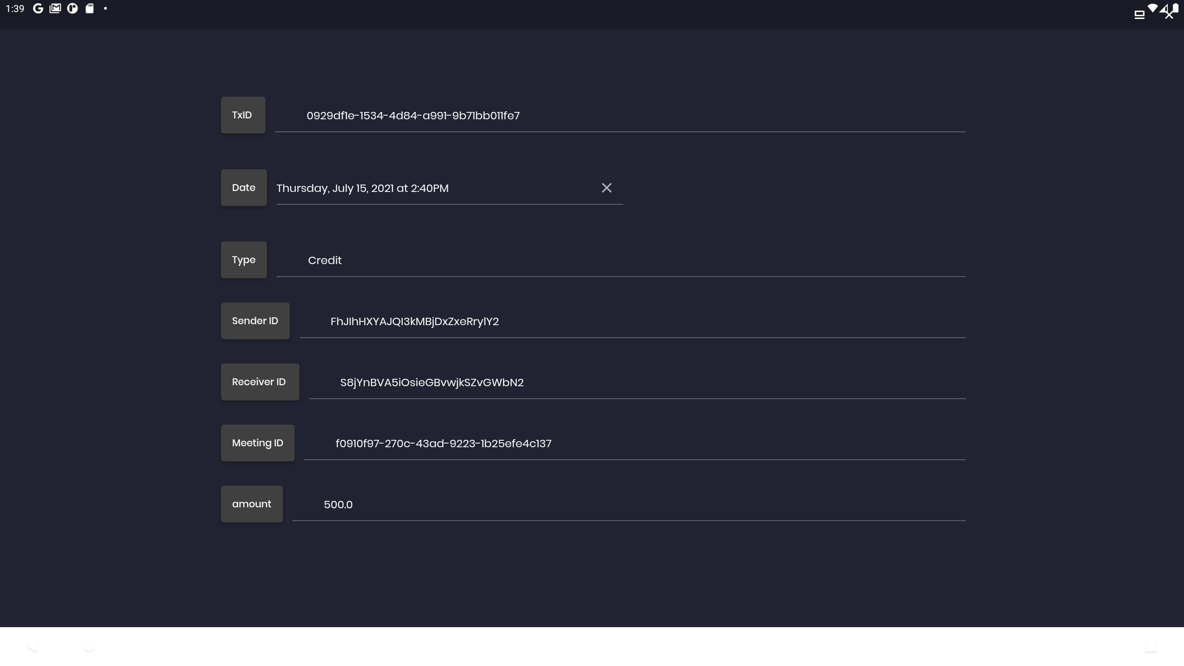Image resolution: width=1184 pixels, height=666 pixels.
Task: Focus the TxID text field
Action: 620,116
